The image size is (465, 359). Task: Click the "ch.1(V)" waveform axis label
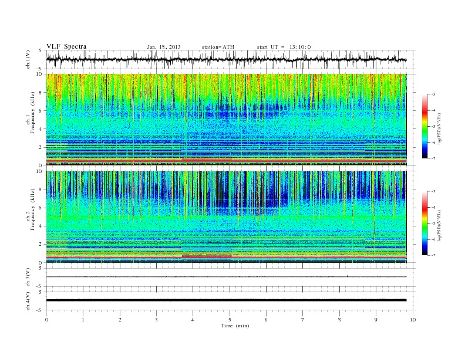(x=28, y=59)
